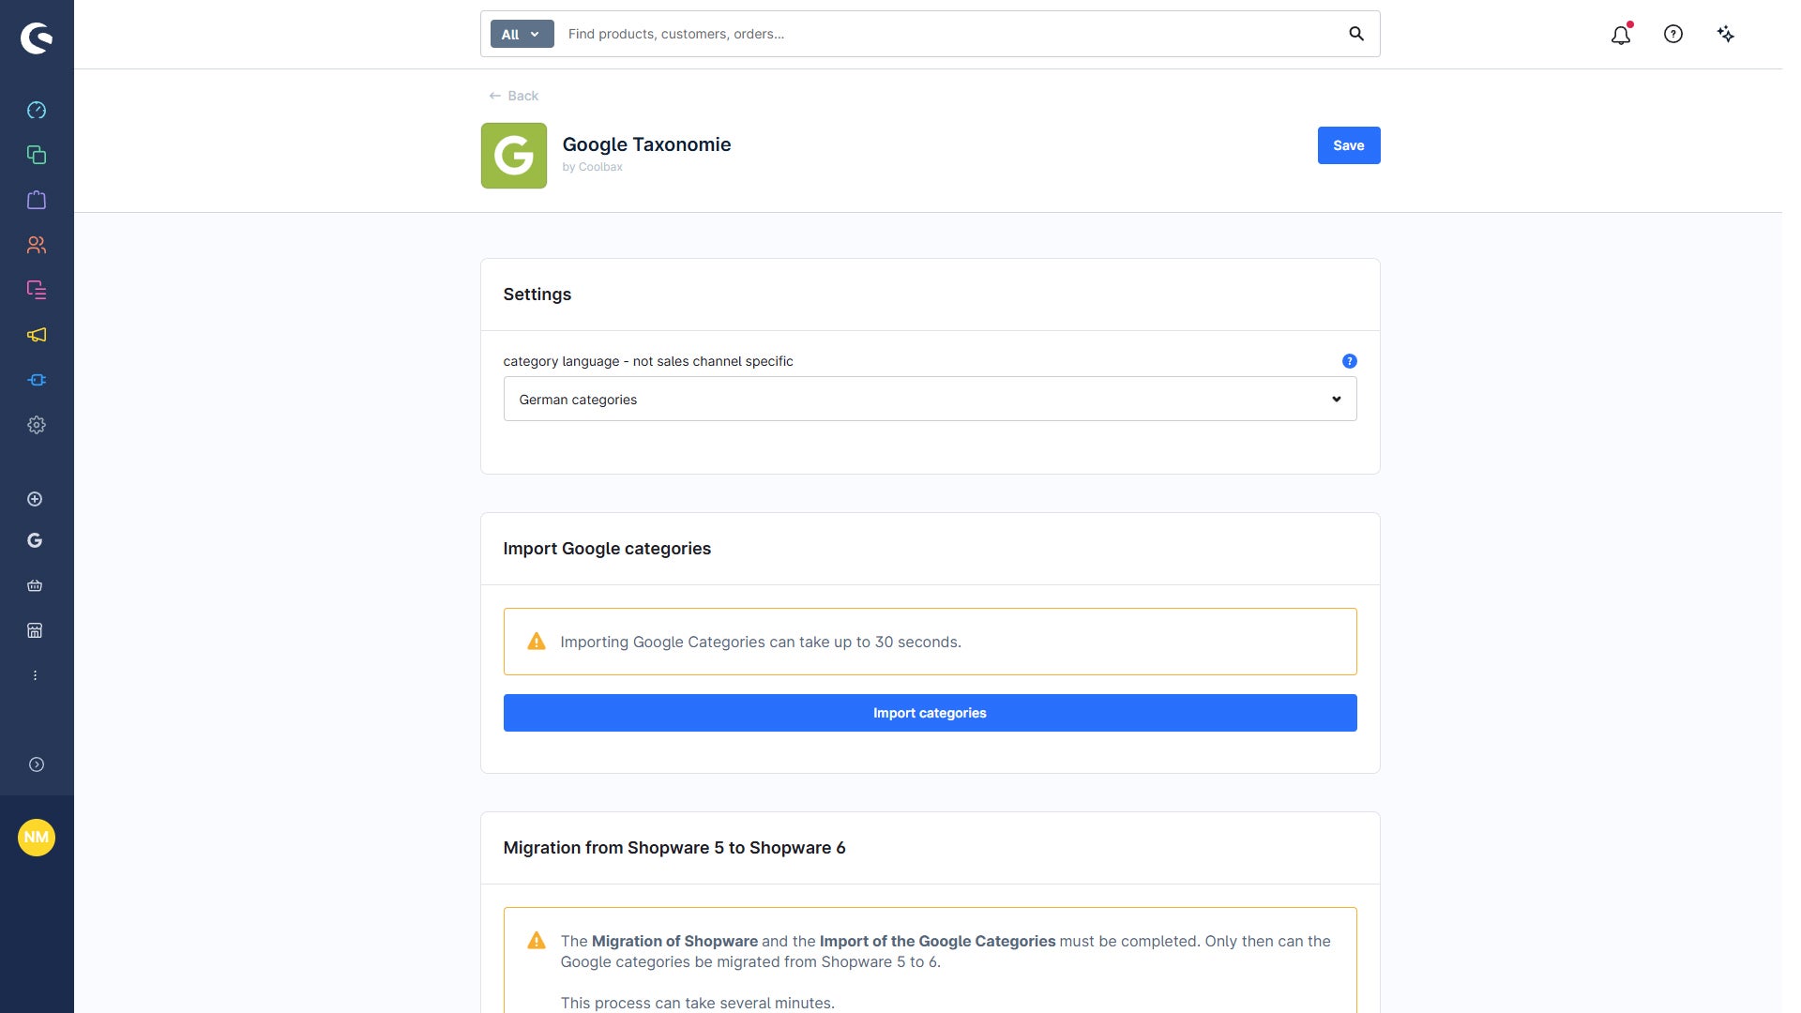
Task: Open the Google G sidebar entry
Action: click(35, 540)
